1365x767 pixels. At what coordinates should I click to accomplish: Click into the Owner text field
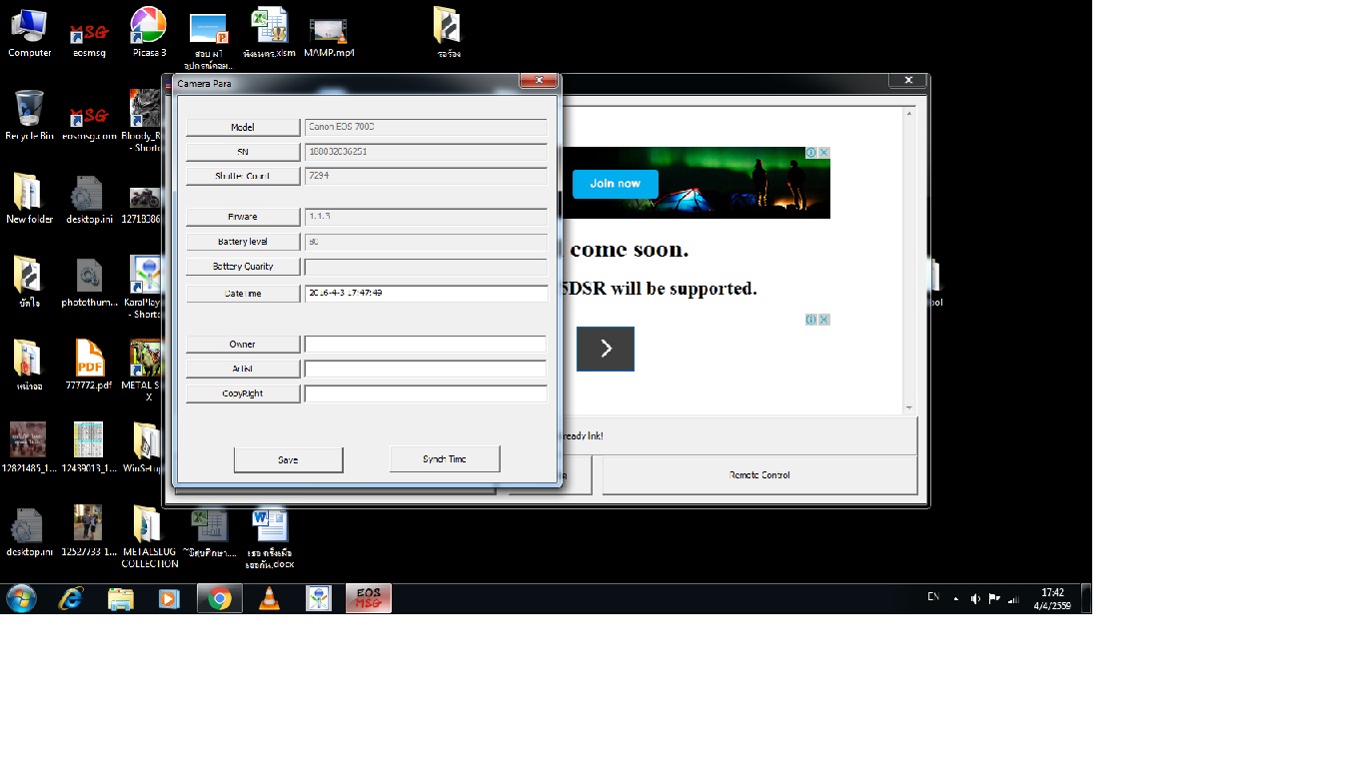tap(426, 345)
